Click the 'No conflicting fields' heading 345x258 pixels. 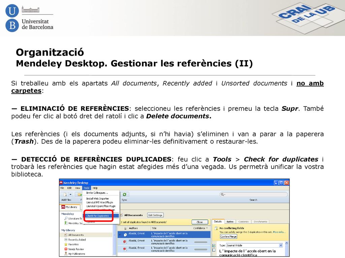coord(232,228)
